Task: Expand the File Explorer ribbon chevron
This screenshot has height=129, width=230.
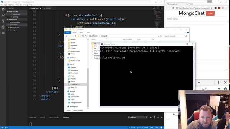Action: [x=185, y=33]
